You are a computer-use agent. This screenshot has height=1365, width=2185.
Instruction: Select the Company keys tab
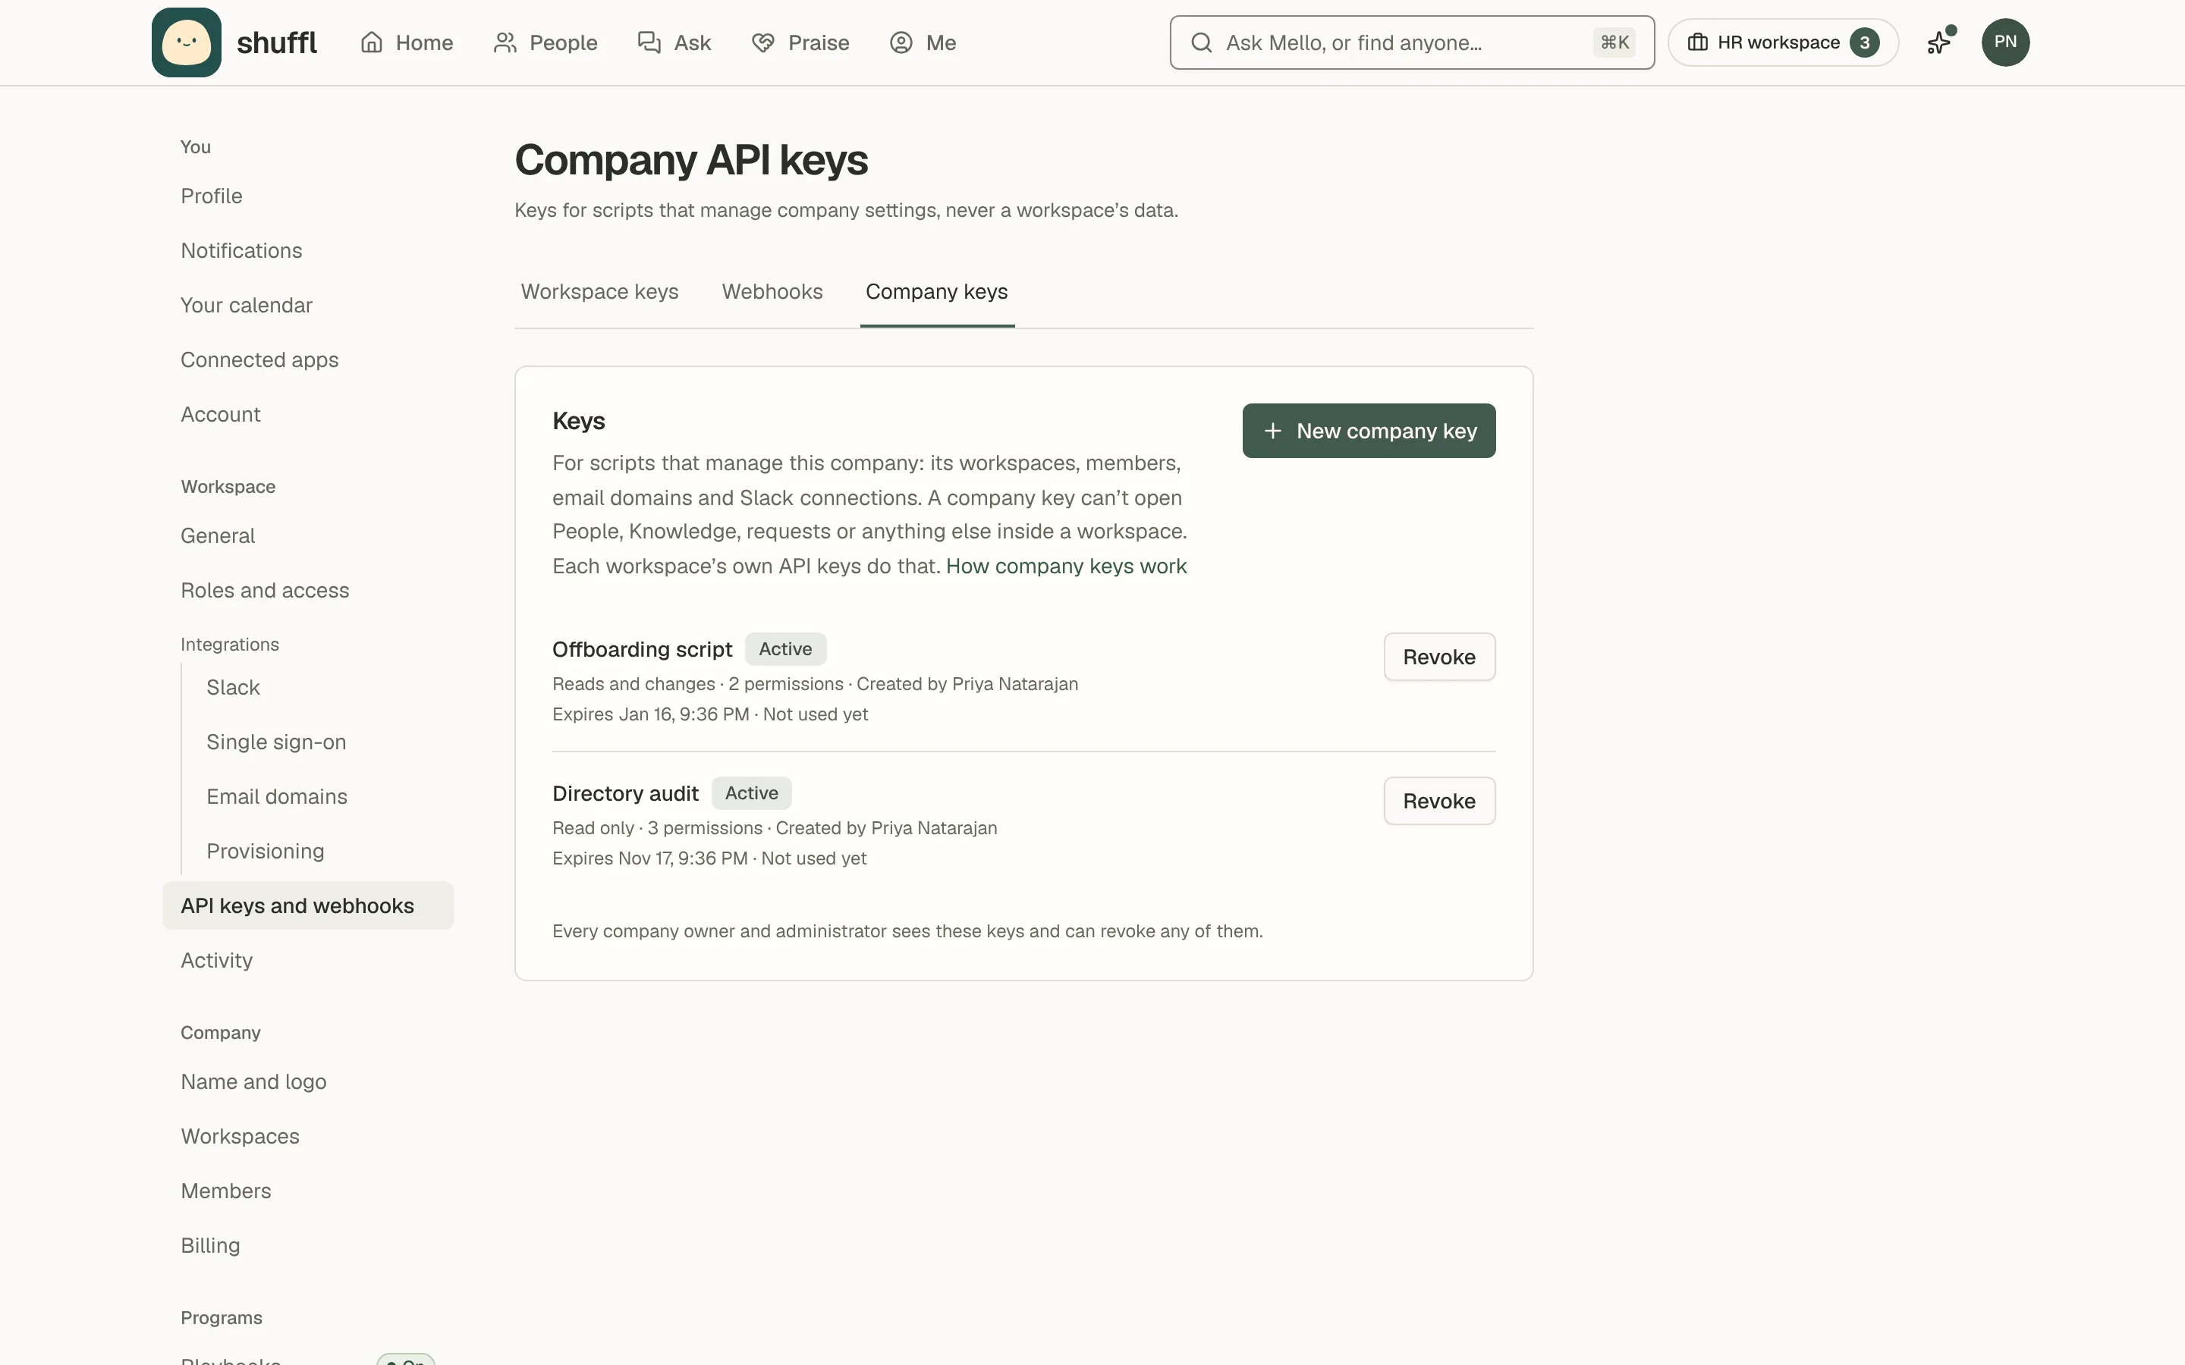[936, 293]
